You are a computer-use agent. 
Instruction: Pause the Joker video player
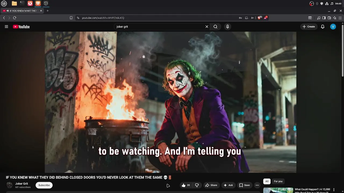click(x=170, y=102)
